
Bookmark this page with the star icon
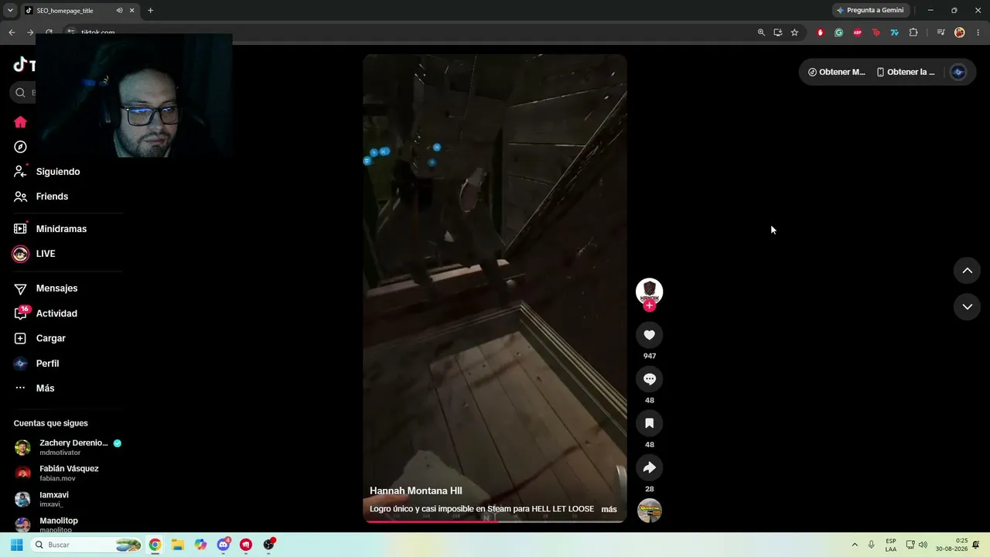point(794,32)
